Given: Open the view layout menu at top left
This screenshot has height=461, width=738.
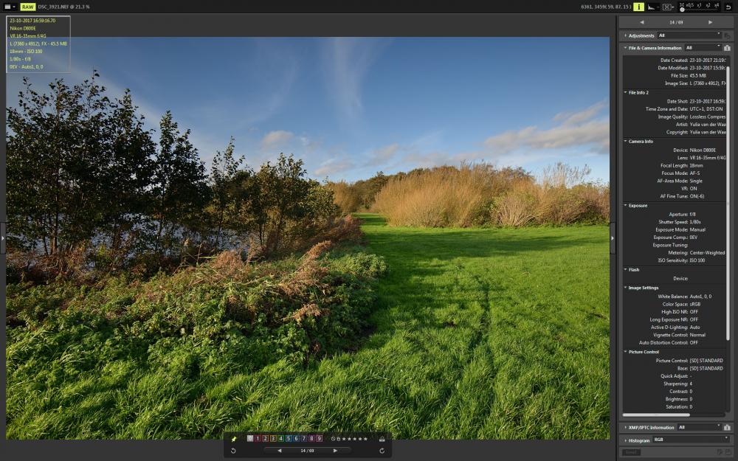Looking at the screenshot, I should coord(9,7).
